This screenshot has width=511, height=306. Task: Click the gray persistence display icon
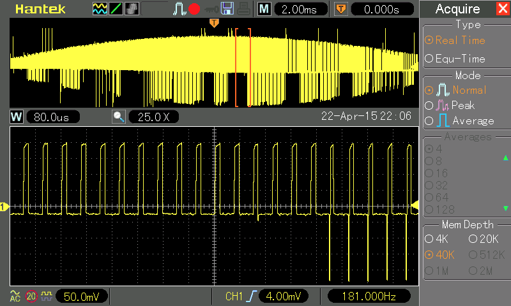click(x=132, y=9)
